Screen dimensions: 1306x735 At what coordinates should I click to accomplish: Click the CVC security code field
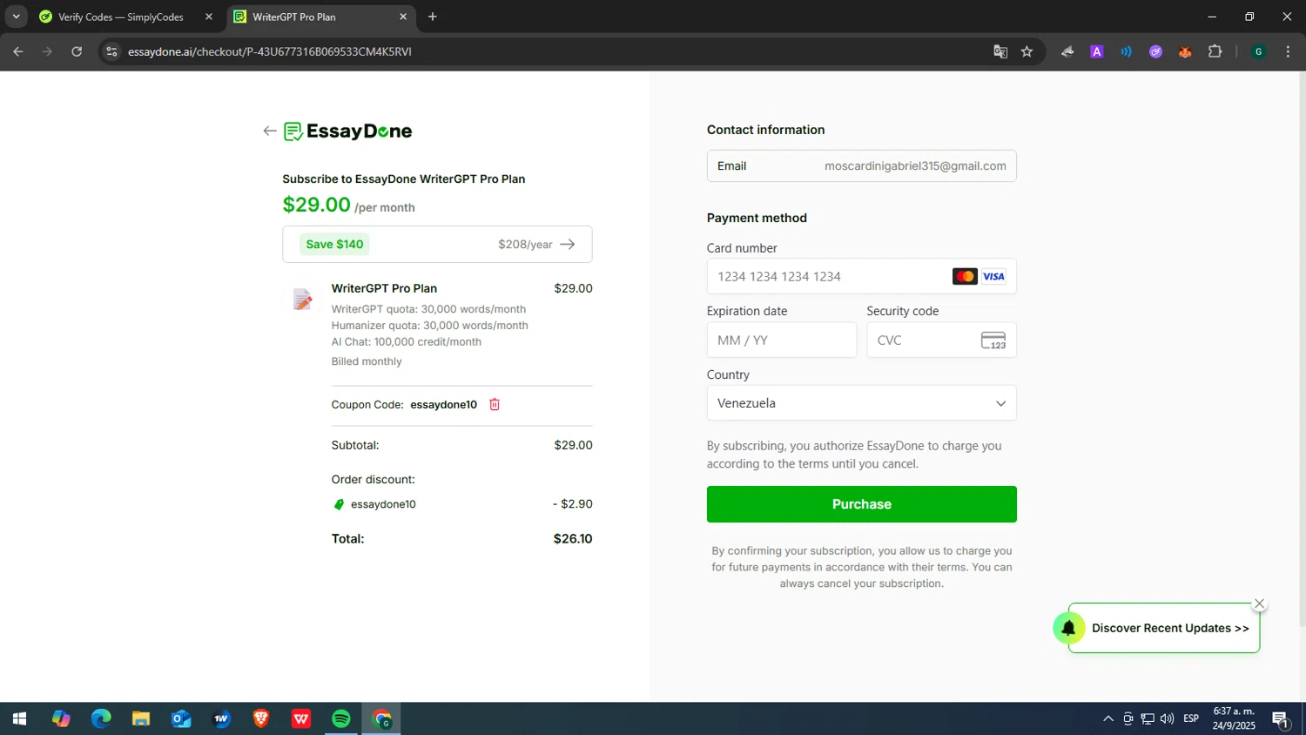tap(941, 341)
